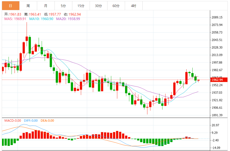Click the 20.97 MACD axis label
The width and height of the screenshot is (230, 151).
[x=215, y=125]
